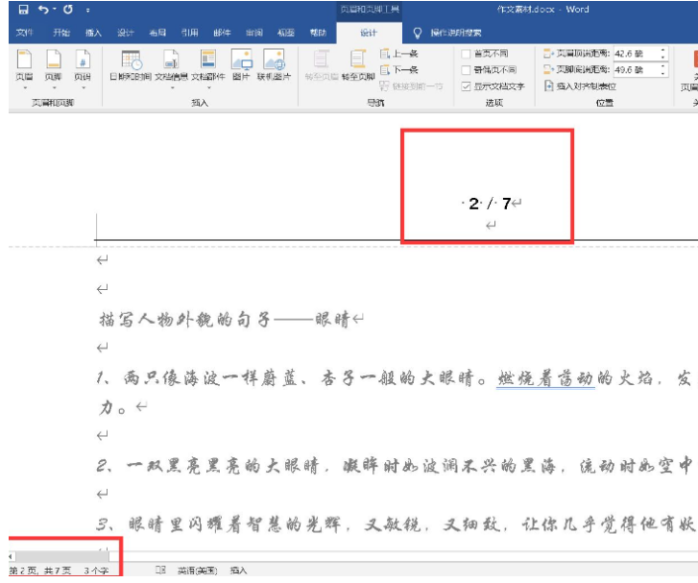This screenshot has height=583, width=698.
Task: Click the 页眉 header icon
Action: [25, 60]
